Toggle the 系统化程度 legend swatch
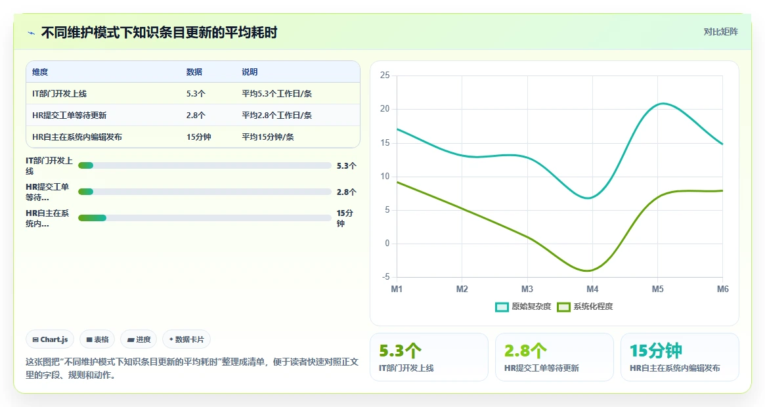 [563, 307]
